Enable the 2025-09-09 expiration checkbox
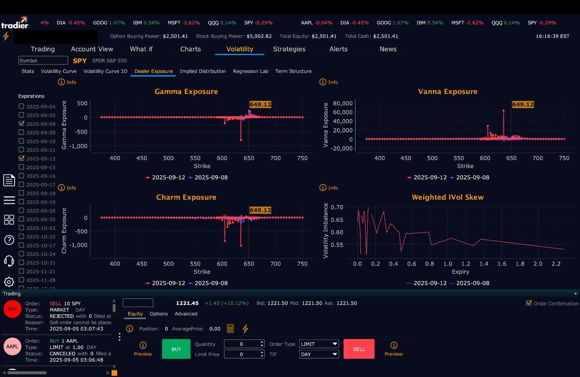This screenshot has height=377, width=580. tap(21, 132)
